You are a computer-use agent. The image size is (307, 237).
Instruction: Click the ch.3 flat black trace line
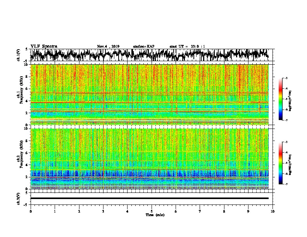pos(149,198)
